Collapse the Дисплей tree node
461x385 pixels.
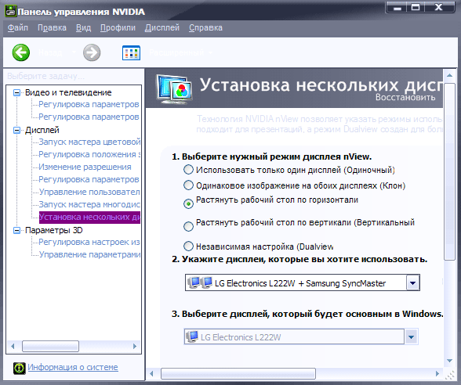click(16, 130)
